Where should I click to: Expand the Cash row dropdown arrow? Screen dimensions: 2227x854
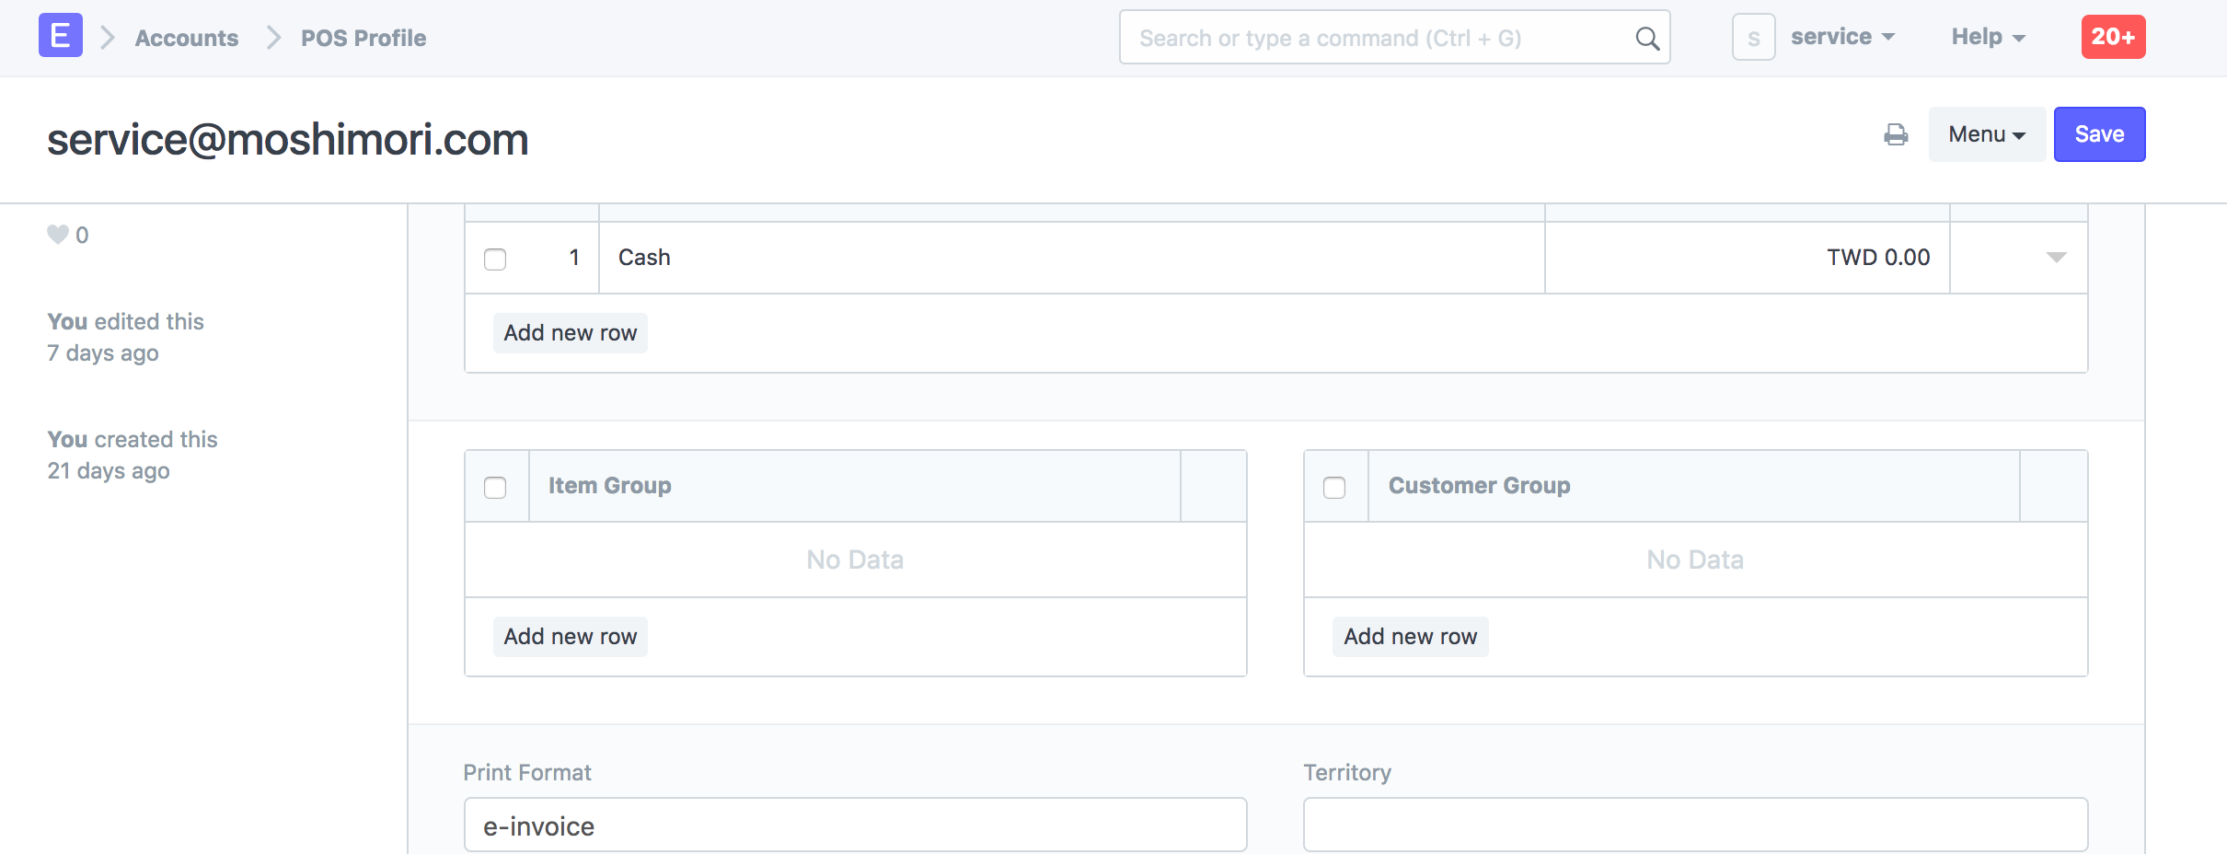(2056, 258)
